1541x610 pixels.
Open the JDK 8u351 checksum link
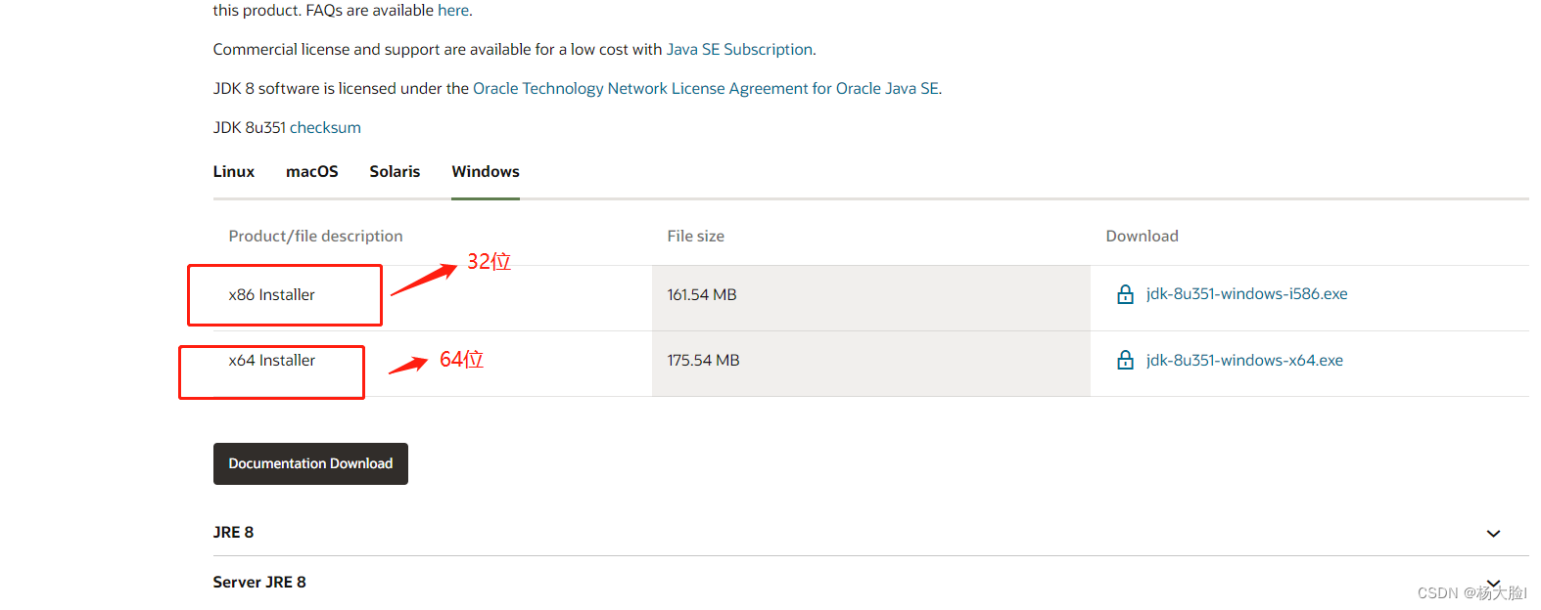(325, 128)
